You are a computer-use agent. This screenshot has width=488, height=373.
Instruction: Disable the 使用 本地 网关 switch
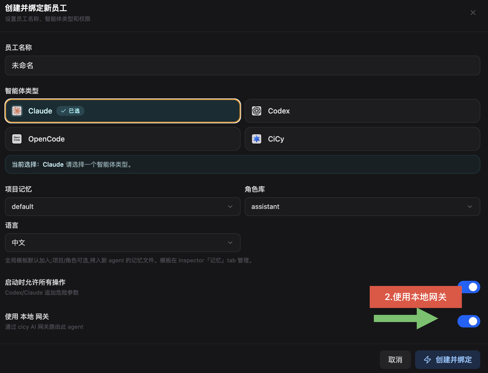pyautogui.click(x=469, y=321)
